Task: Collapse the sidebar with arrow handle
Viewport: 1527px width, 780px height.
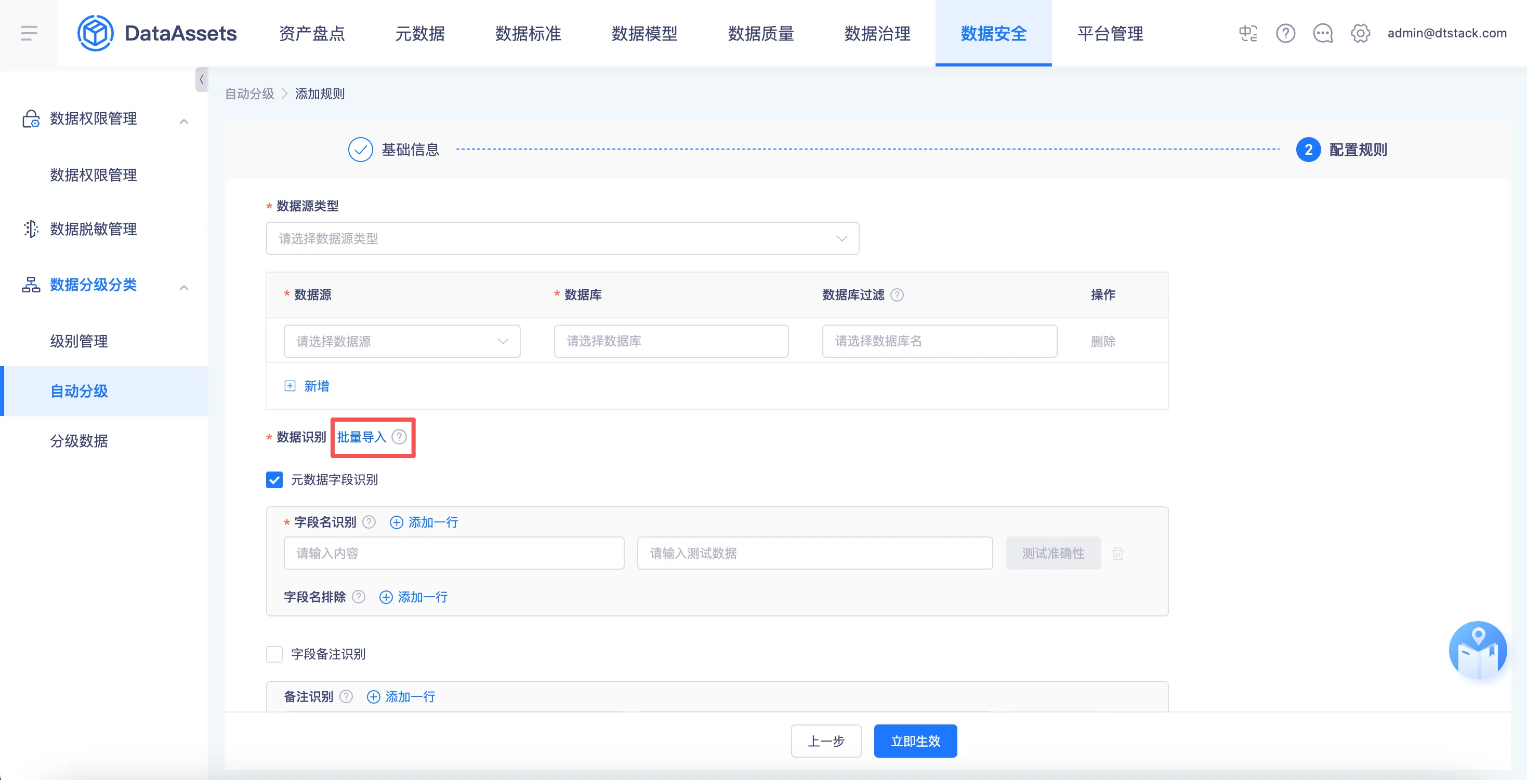Action: pyautogui.click(x=201, y=79)
